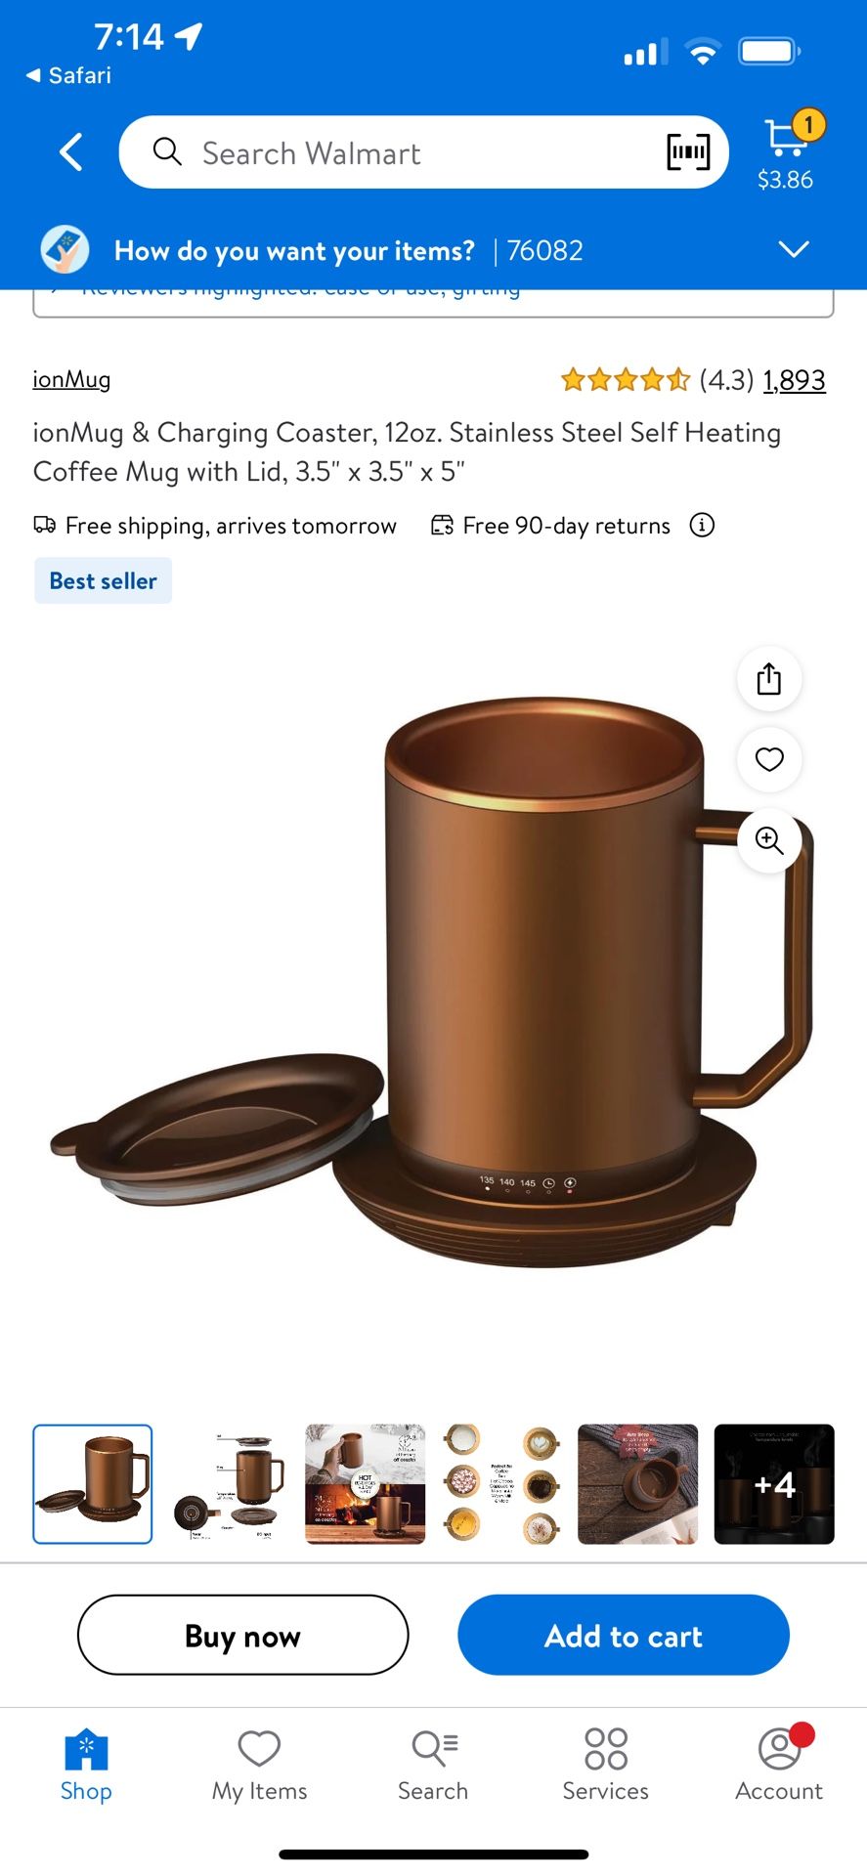
Task: Open the Shop tab
Action: (x=86, y=1765)
